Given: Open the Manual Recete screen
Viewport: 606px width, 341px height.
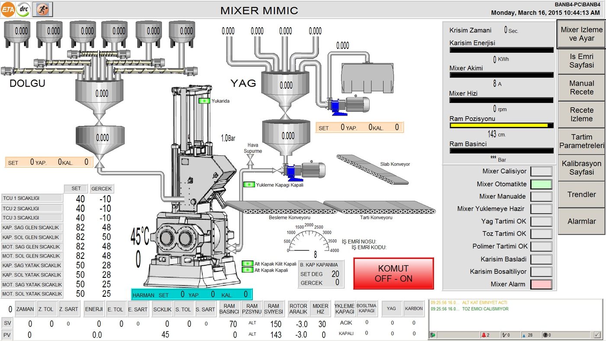Looking at the screenshot, I should click(x=581, y=87).
